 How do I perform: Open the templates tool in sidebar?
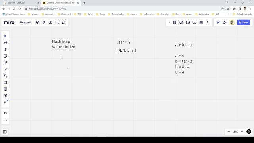5,43
